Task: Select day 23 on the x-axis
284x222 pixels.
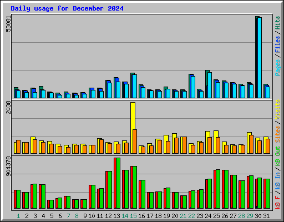Action: 200,216
